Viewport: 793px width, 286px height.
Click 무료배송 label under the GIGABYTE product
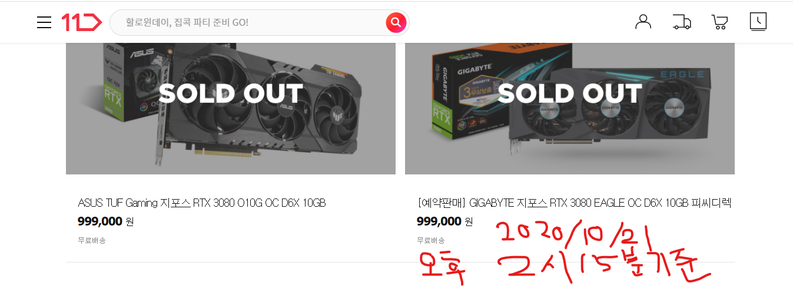click(431, 240)
